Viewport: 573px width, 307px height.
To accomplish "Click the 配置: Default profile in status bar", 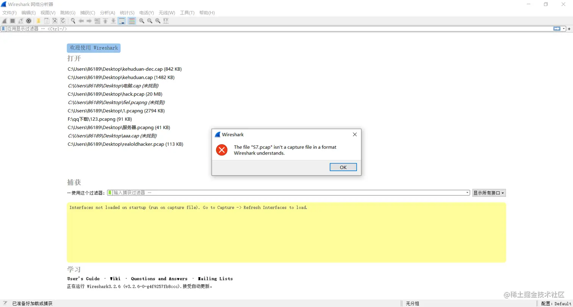I will click(x=556, y=303).
